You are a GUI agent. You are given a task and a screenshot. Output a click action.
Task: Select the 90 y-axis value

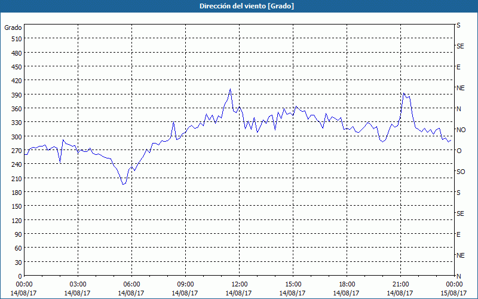pos(19,234)
